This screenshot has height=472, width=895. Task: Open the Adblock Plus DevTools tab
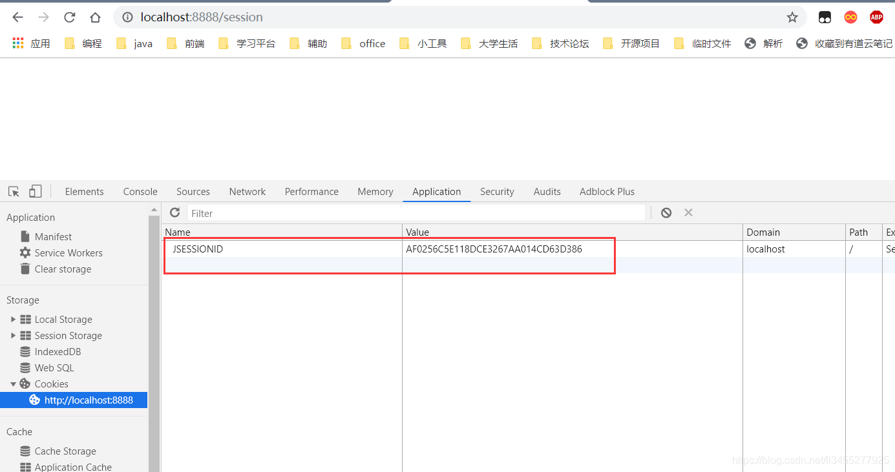click(x=607, y=192)
